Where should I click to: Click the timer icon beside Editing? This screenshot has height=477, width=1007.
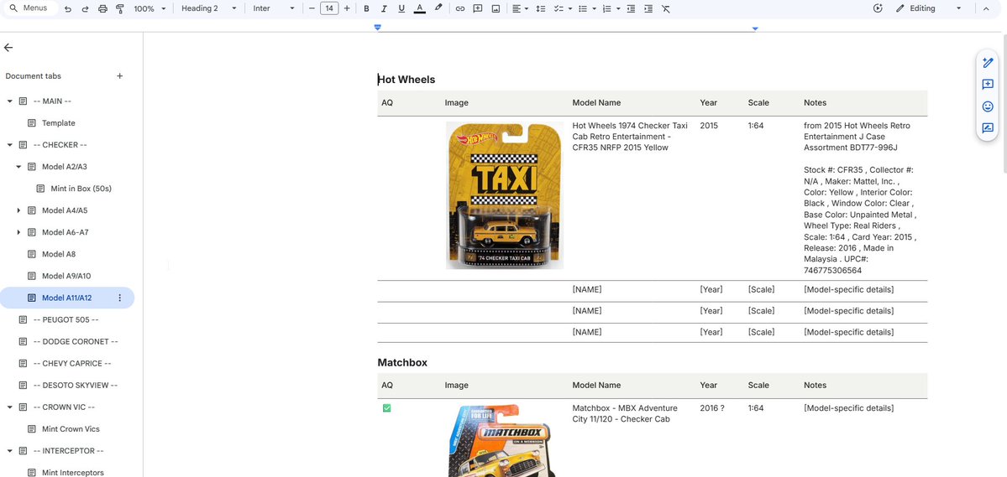878,8
